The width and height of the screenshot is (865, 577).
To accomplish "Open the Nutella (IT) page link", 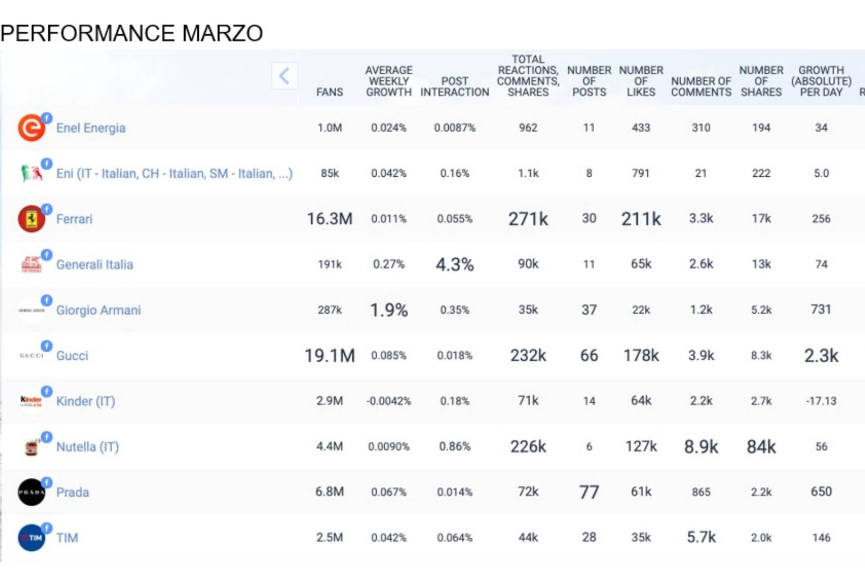I will (x=87, y=447).
